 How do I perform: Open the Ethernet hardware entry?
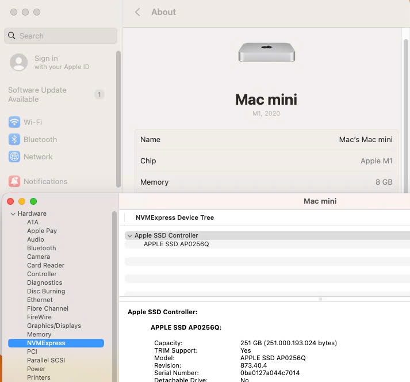click(x=40, y=300)
